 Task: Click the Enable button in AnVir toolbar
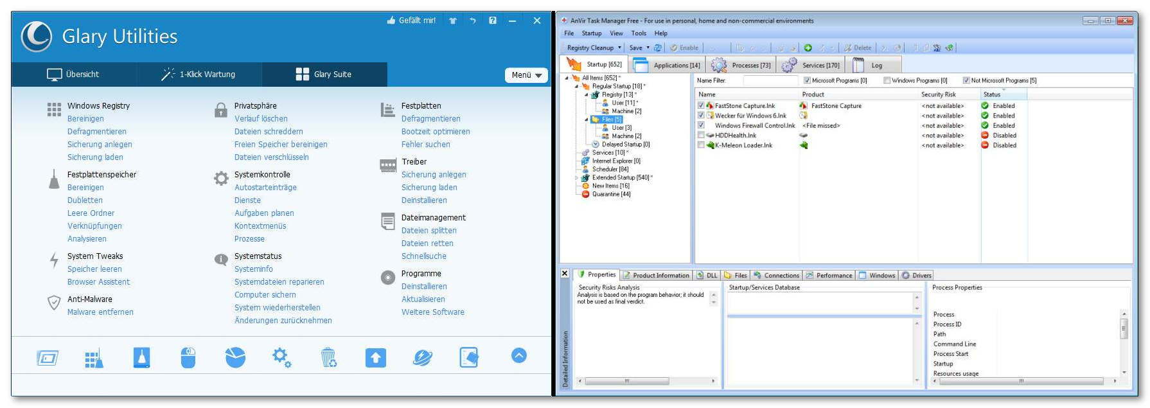click(x=684, y=48)
